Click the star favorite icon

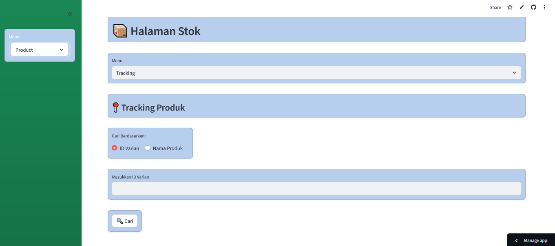point(510,7)
